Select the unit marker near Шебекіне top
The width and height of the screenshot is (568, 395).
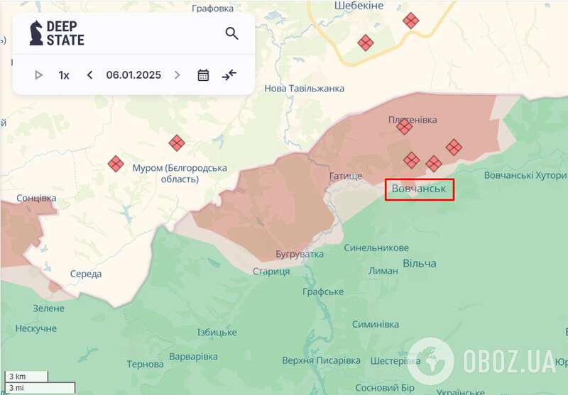(x=410, y=20)
